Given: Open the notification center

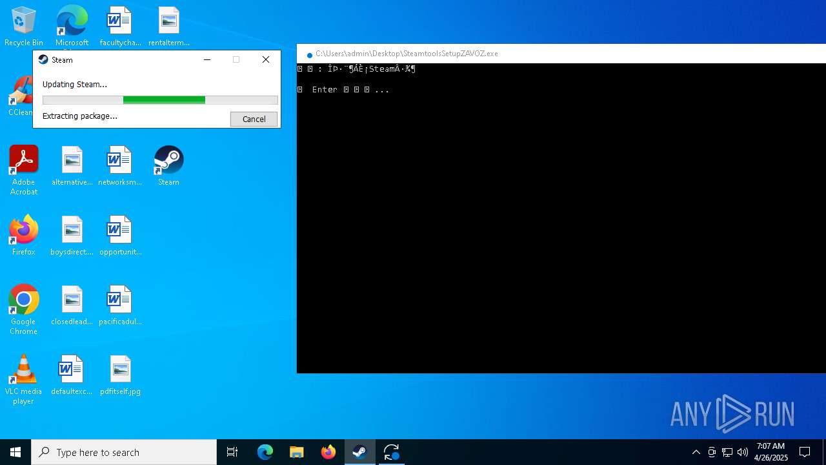Looking at the screenshot, I should (x=805, y=452).
